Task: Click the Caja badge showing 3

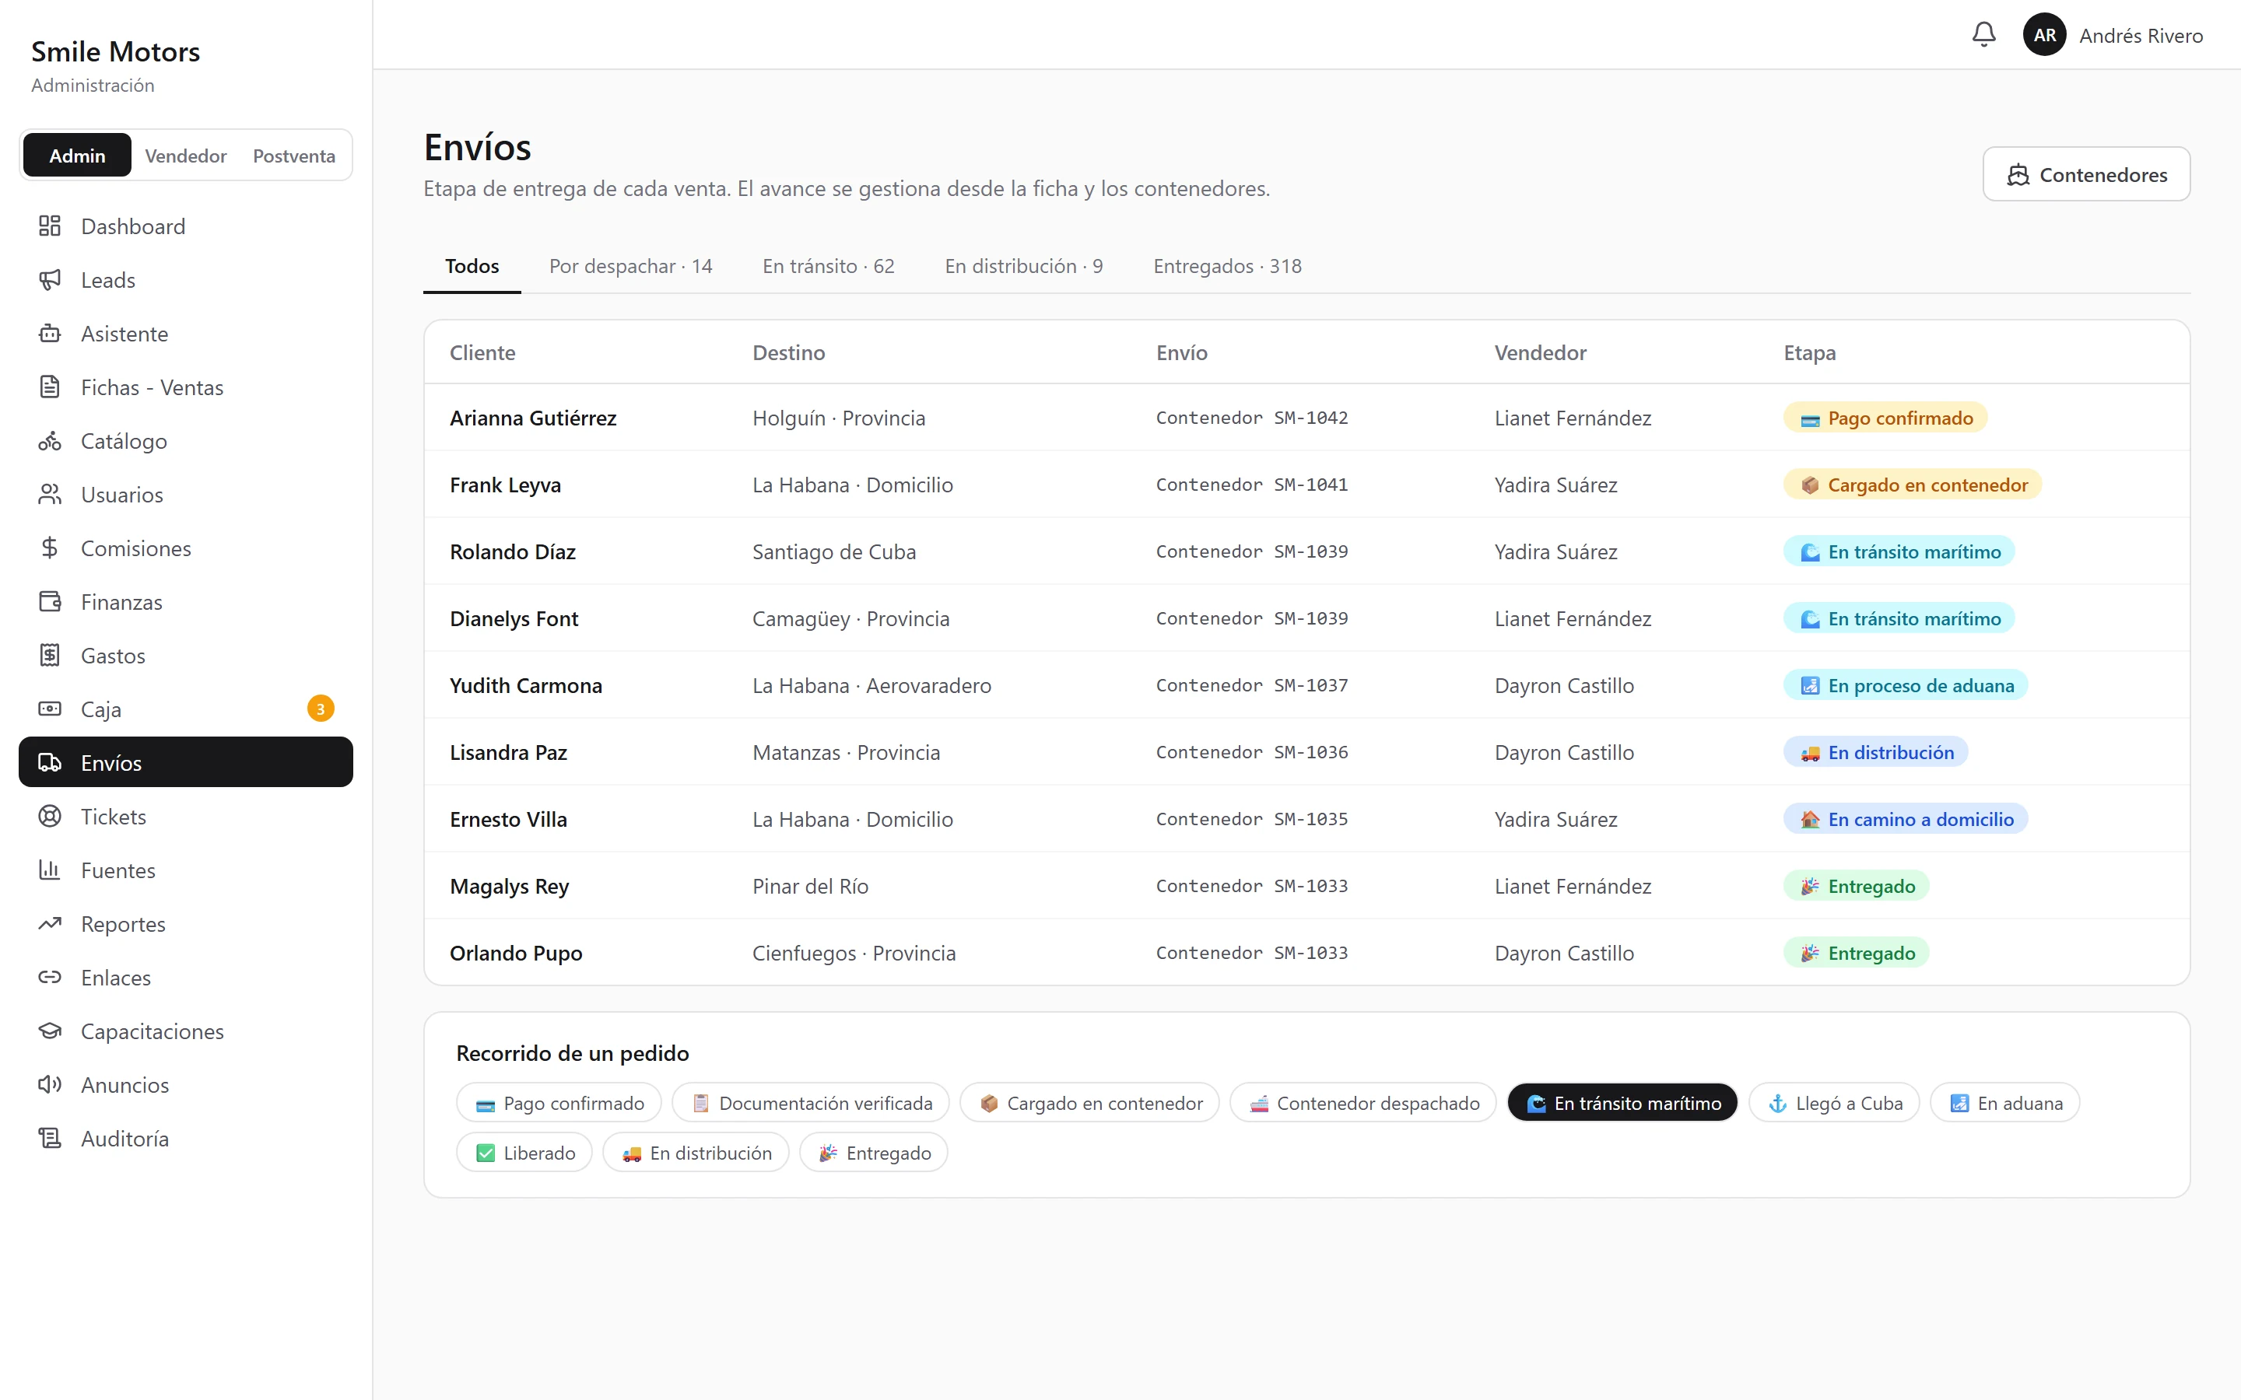Action: pos(321,709)
